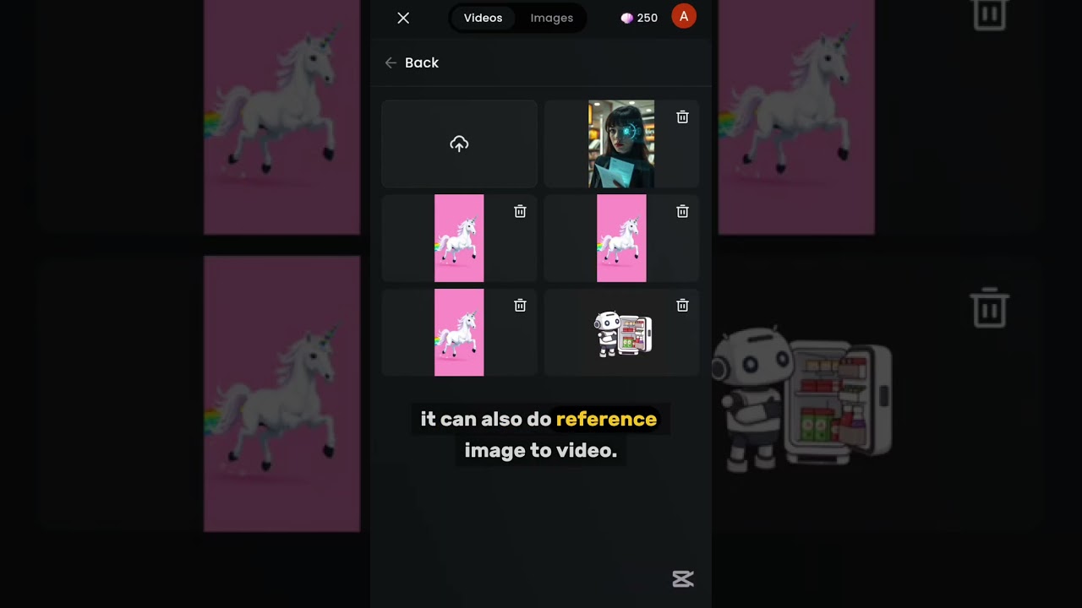Click the CapCut logo watermark
Image resolution: width=1082 pixels, height=608 pixels.
click(683, 578)
